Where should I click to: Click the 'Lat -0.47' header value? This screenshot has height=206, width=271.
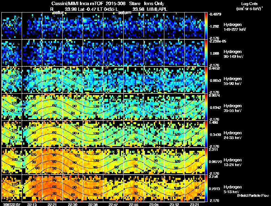[x=87, y=9]
